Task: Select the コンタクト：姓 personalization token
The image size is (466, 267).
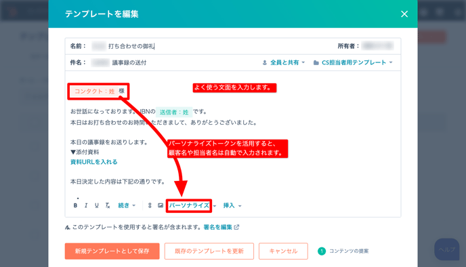Action: click(94, 91)
